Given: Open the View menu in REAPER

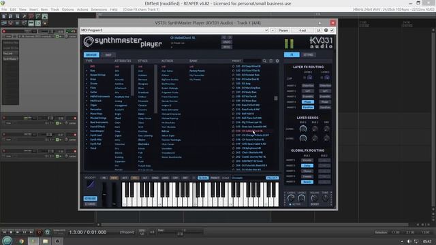Looking at the screenshot, I should click(22, 10).
